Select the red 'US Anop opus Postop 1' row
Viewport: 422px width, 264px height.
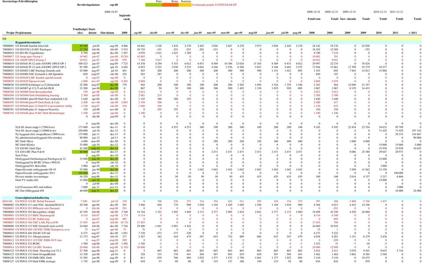coord(29,57)
